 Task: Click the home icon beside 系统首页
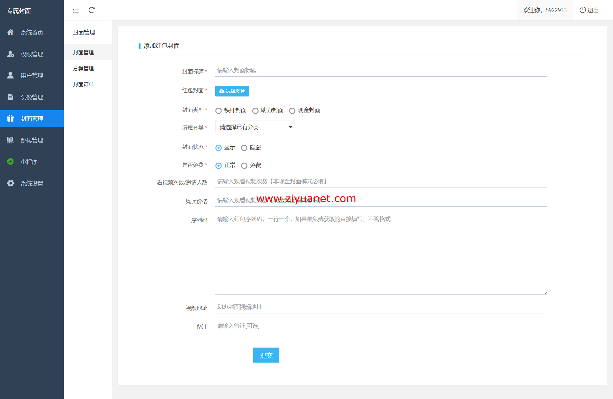pyautogui.click(x=11, y=32)
